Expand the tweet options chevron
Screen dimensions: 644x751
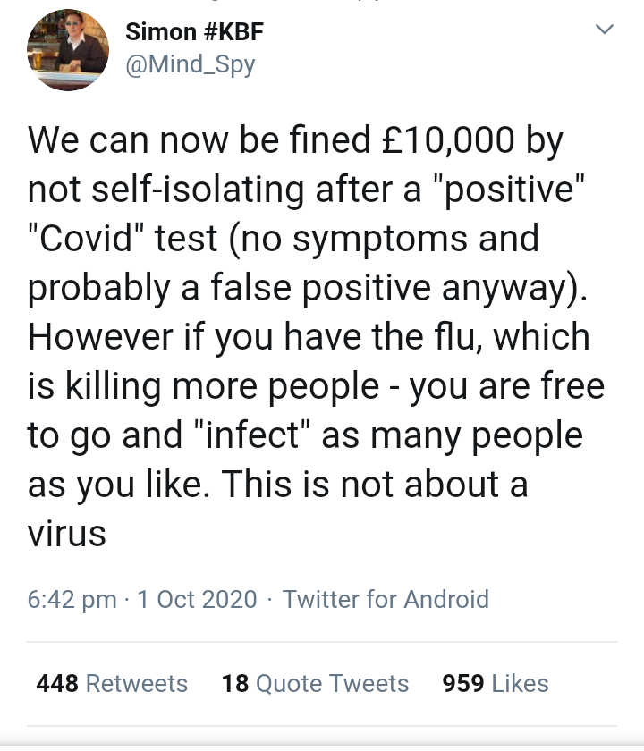click(605, 30)
